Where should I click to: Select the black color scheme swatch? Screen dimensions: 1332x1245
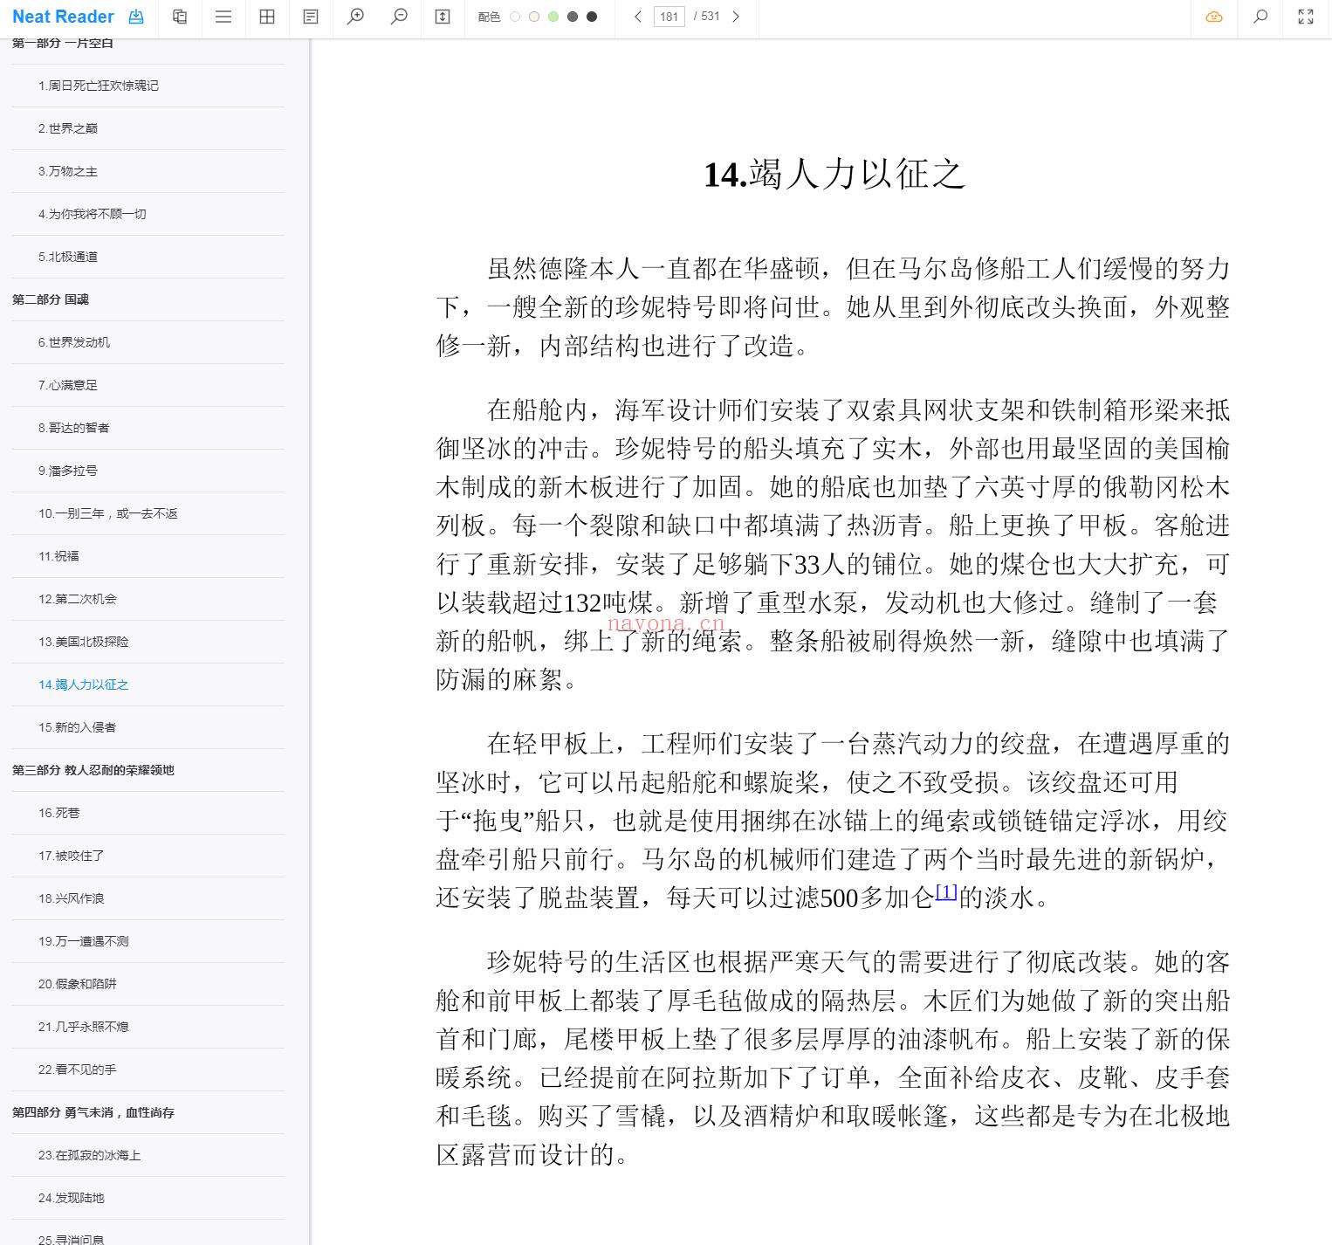click(592, 17)
